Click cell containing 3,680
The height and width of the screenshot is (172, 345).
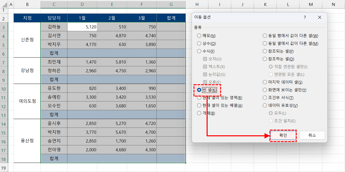coord(112,106)
